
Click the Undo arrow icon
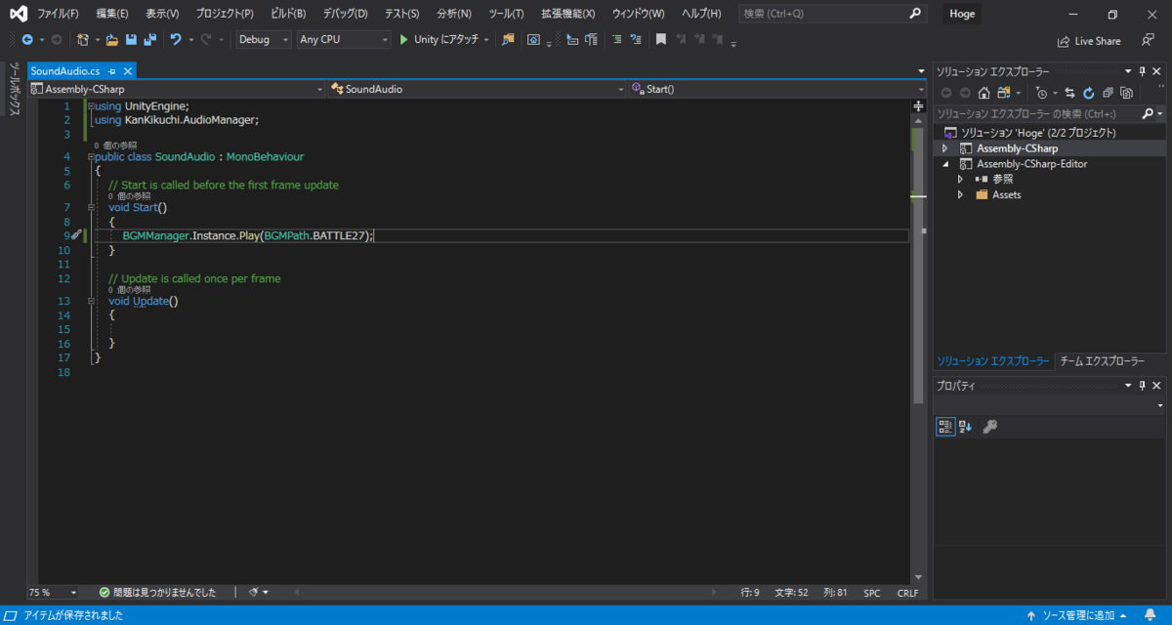176,40
